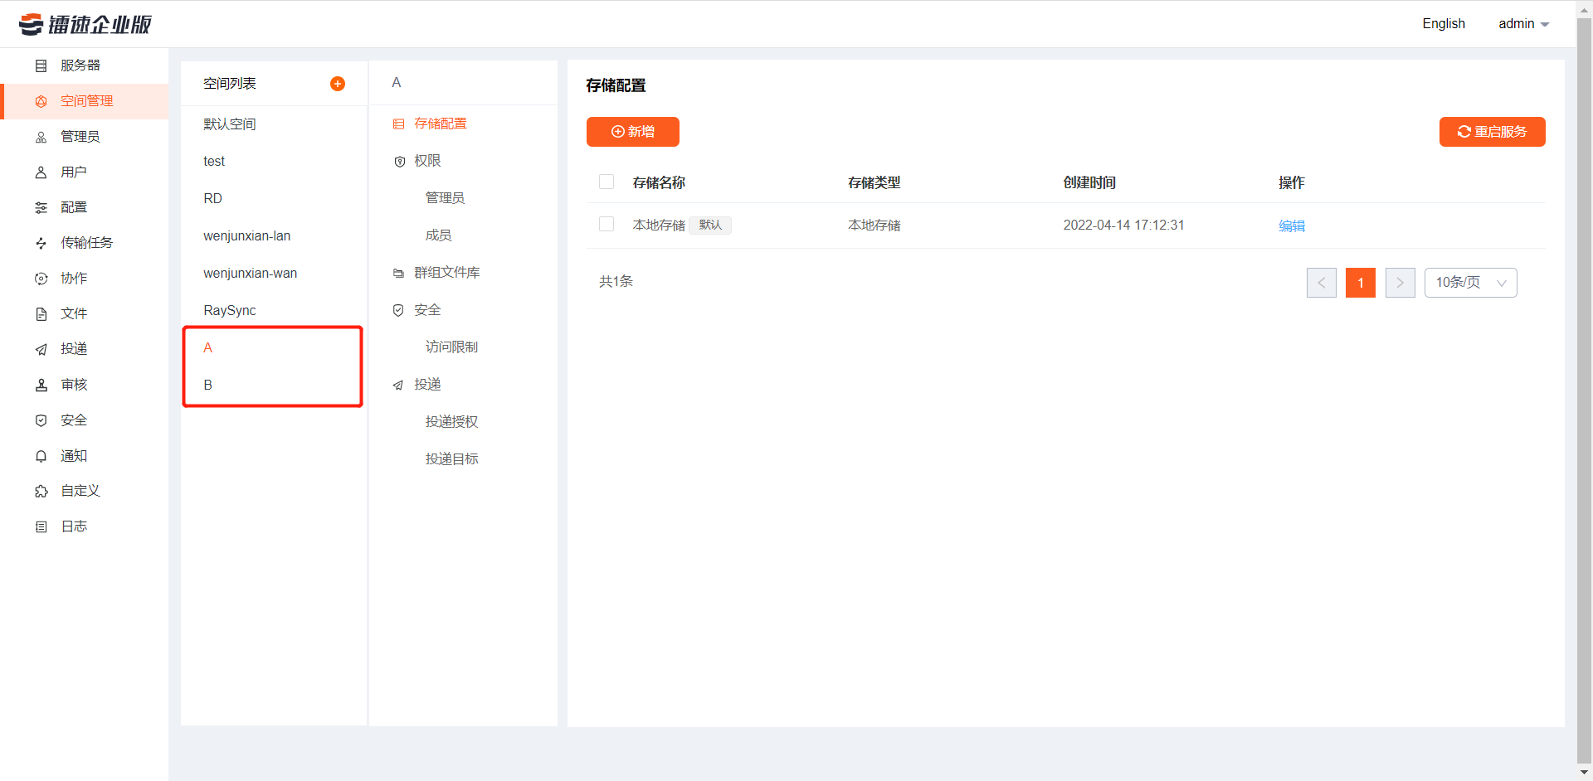Open the 群组文件库 tab
This screenshot has height=781, width=1593.
tap(446, 272)
